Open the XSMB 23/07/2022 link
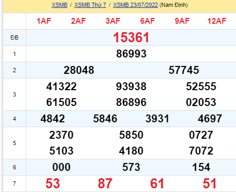 (x=136, y=5)
